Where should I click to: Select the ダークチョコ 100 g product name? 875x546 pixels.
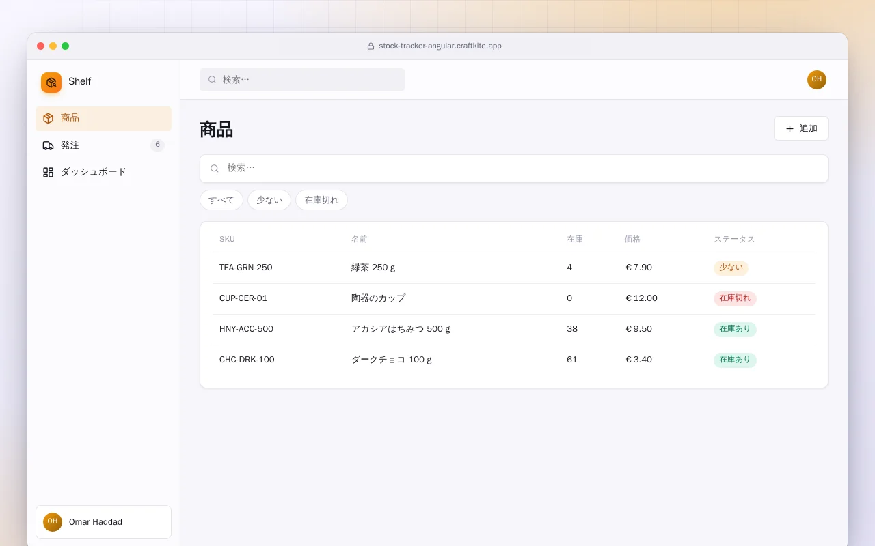392,360
